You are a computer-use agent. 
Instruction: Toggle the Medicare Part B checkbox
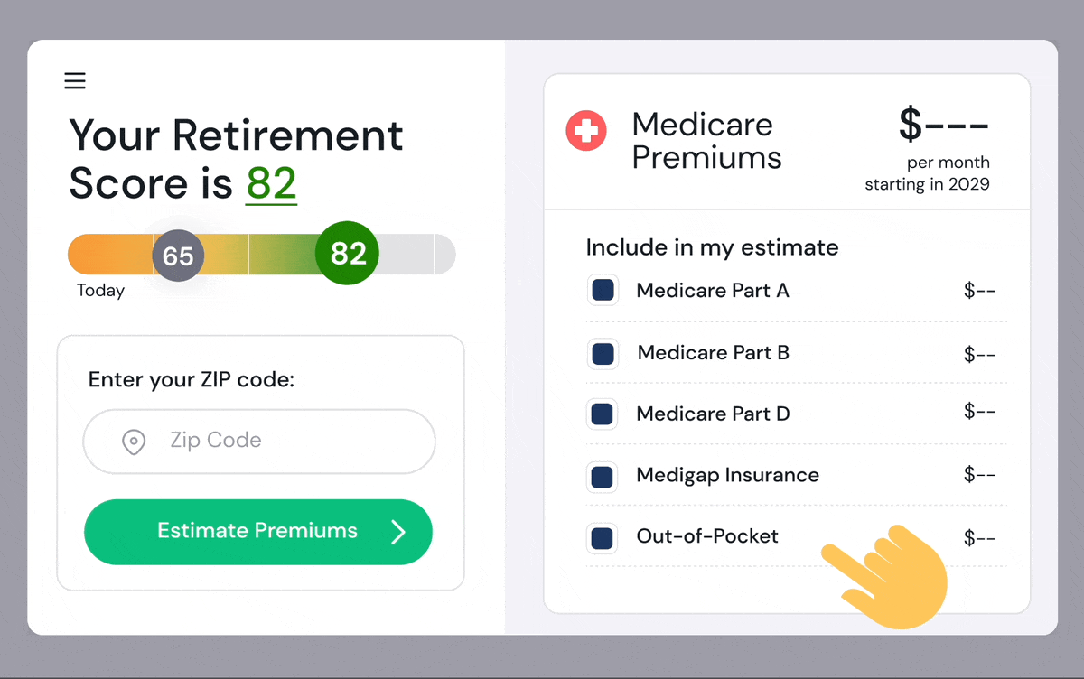click(x=603, y=353)
